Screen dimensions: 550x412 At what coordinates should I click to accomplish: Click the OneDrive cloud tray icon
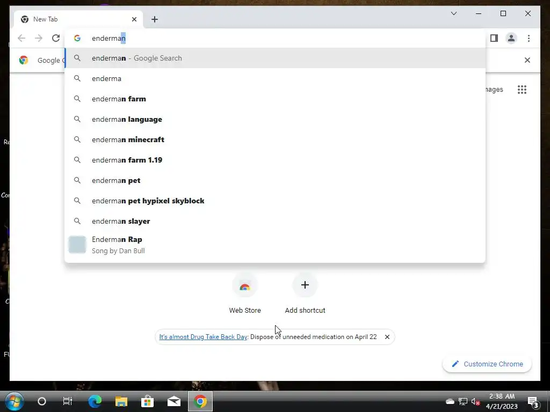450,401
